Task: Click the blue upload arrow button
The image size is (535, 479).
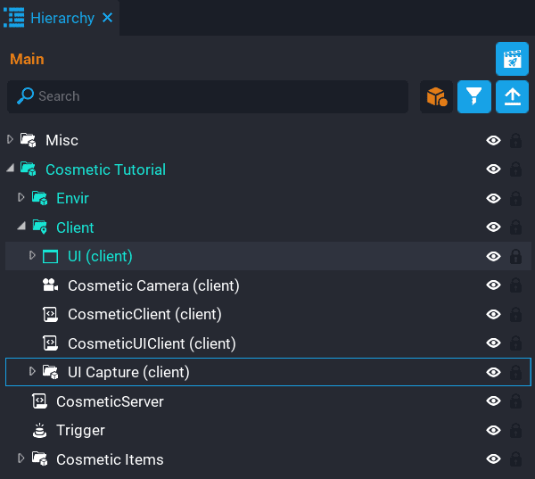Action: (x=512, y=96)
